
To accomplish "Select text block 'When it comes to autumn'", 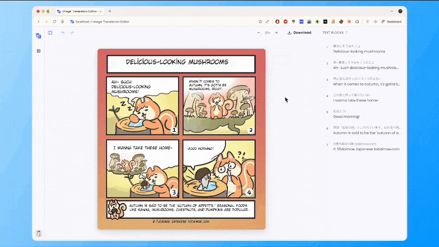I will point(363,81).
